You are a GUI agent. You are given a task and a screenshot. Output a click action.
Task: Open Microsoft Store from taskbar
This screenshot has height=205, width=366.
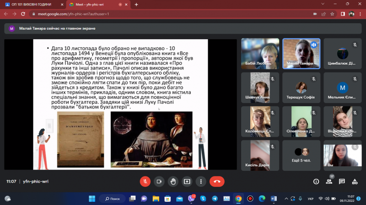167,199
